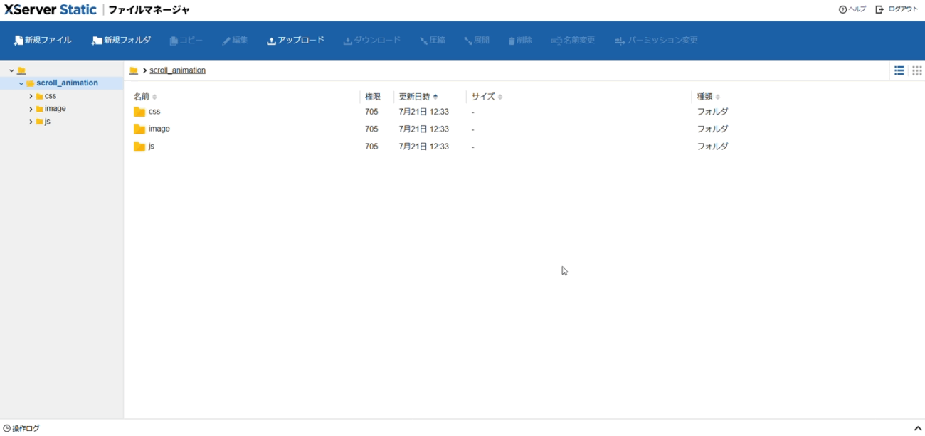
Task: Click the New File (新規ファイル) icon
Action: click(18, 41)
